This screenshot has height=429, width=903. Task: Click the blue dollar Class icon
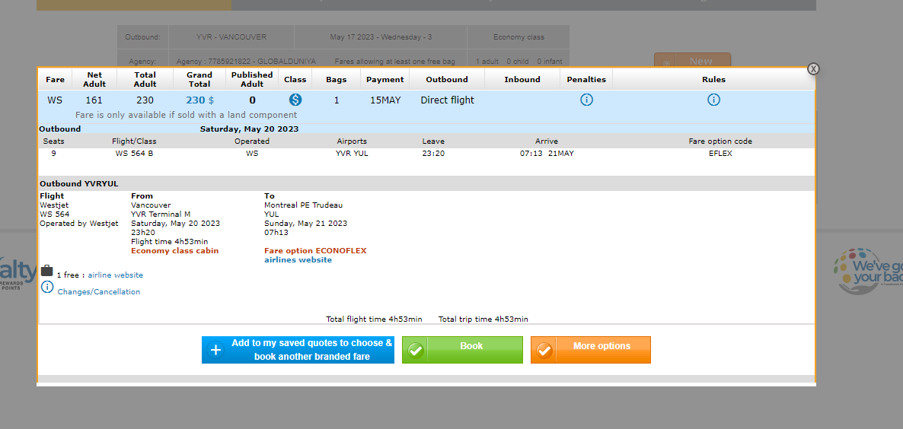[x=295, y=100]
